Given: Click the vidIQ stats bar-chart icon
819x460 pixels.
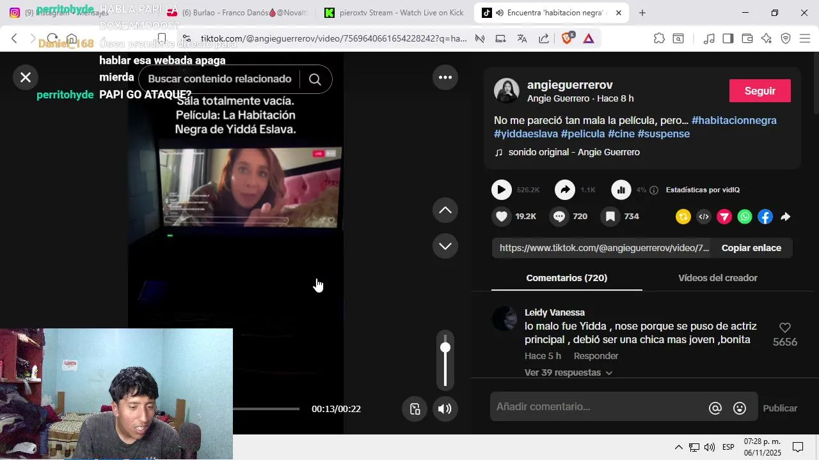Looking at the screenshot, I should [621, 190].
